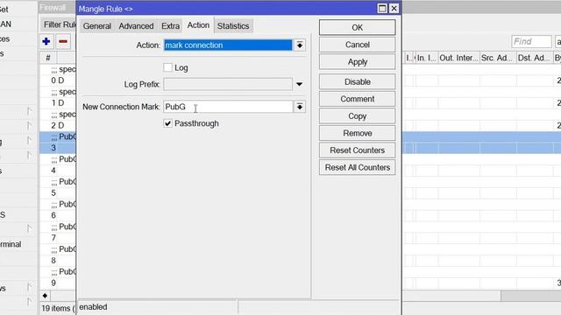Select rule row 6 in the list
Viewport: 561px width, 315px height.
pyautogui.click(x=57, y=215)
